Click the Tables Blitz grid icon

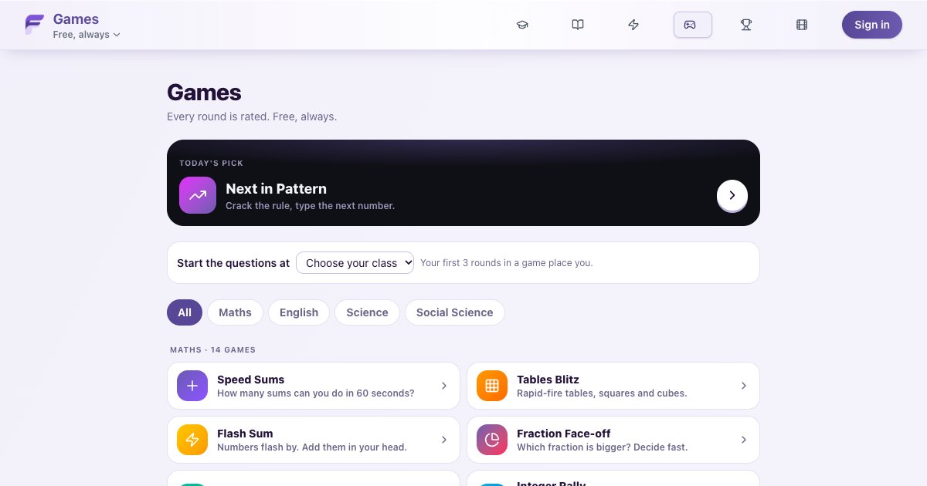point(492,386)
